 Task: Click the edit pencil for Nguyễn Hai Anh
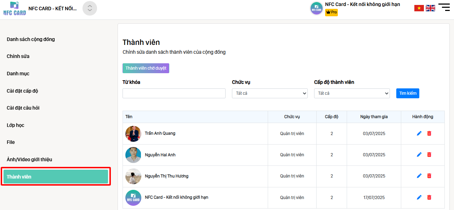[x=419, y=154]
